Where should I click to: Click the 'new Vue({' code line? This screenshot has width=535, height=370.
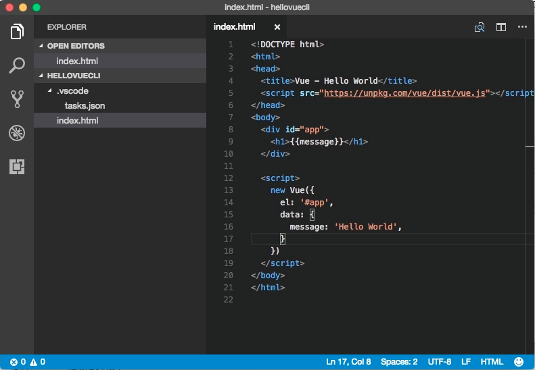click(x=292, y=190)
